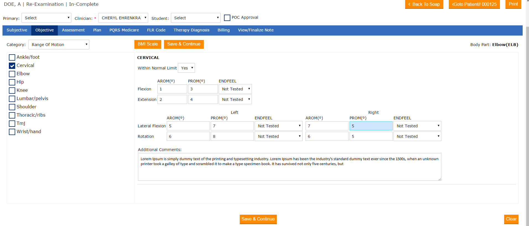Click the Clear button
The height and width of the screenshot is (226, 529).
(x=511, y=219)
